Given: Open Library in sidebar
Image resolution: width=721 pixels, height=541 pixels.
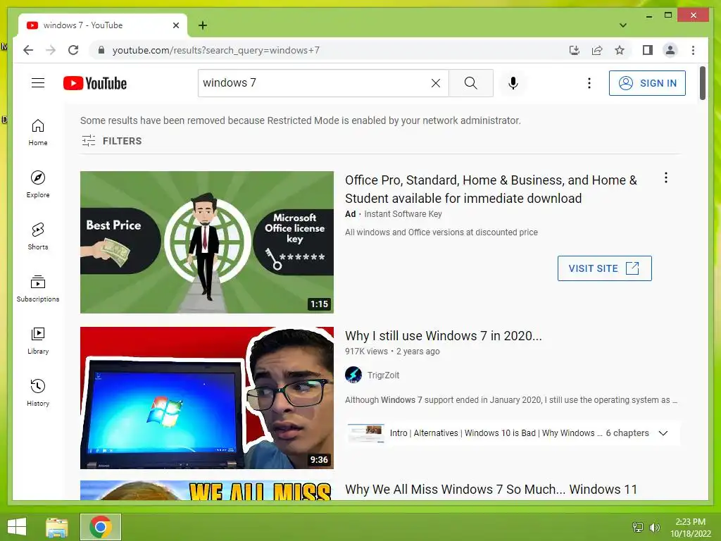Looking at the screenshot, I should [x=38, y=341].
